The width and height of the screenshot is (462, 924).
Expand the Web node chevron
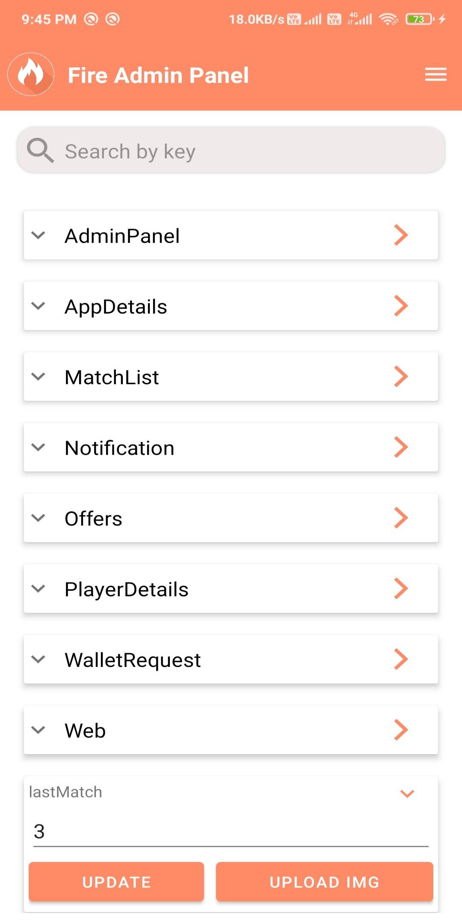coord(38,730)
